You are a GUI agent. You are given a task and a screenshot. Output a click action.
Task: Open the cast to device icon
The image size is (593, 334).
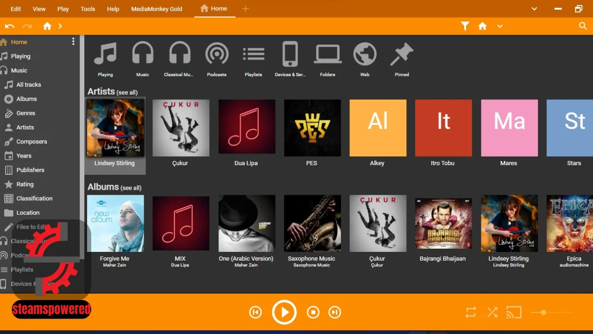pos(514,313)
